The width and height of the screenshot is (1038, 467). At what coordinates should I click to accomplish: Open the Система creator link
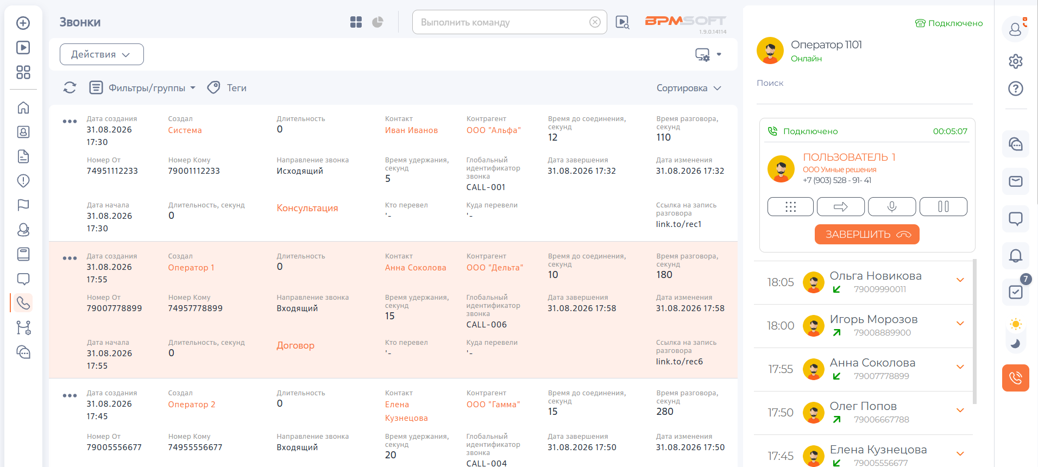click(185, 130)
